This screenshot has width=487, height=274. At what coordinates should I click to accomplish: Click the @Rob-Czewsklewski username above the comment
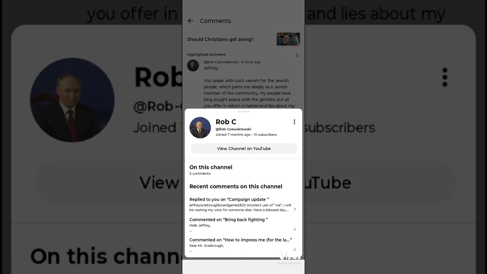pyautogui.click(x=221, y=62)
